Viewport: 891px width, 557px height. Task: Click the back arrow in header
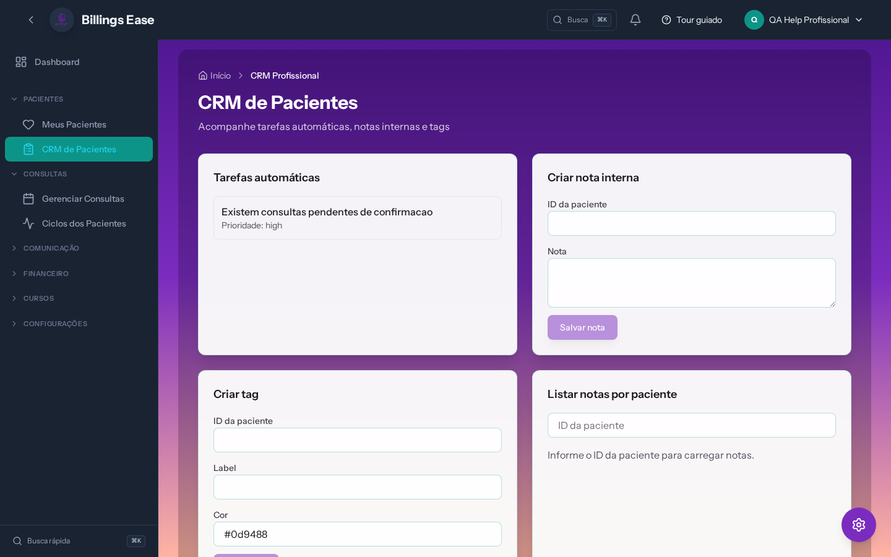31,20
